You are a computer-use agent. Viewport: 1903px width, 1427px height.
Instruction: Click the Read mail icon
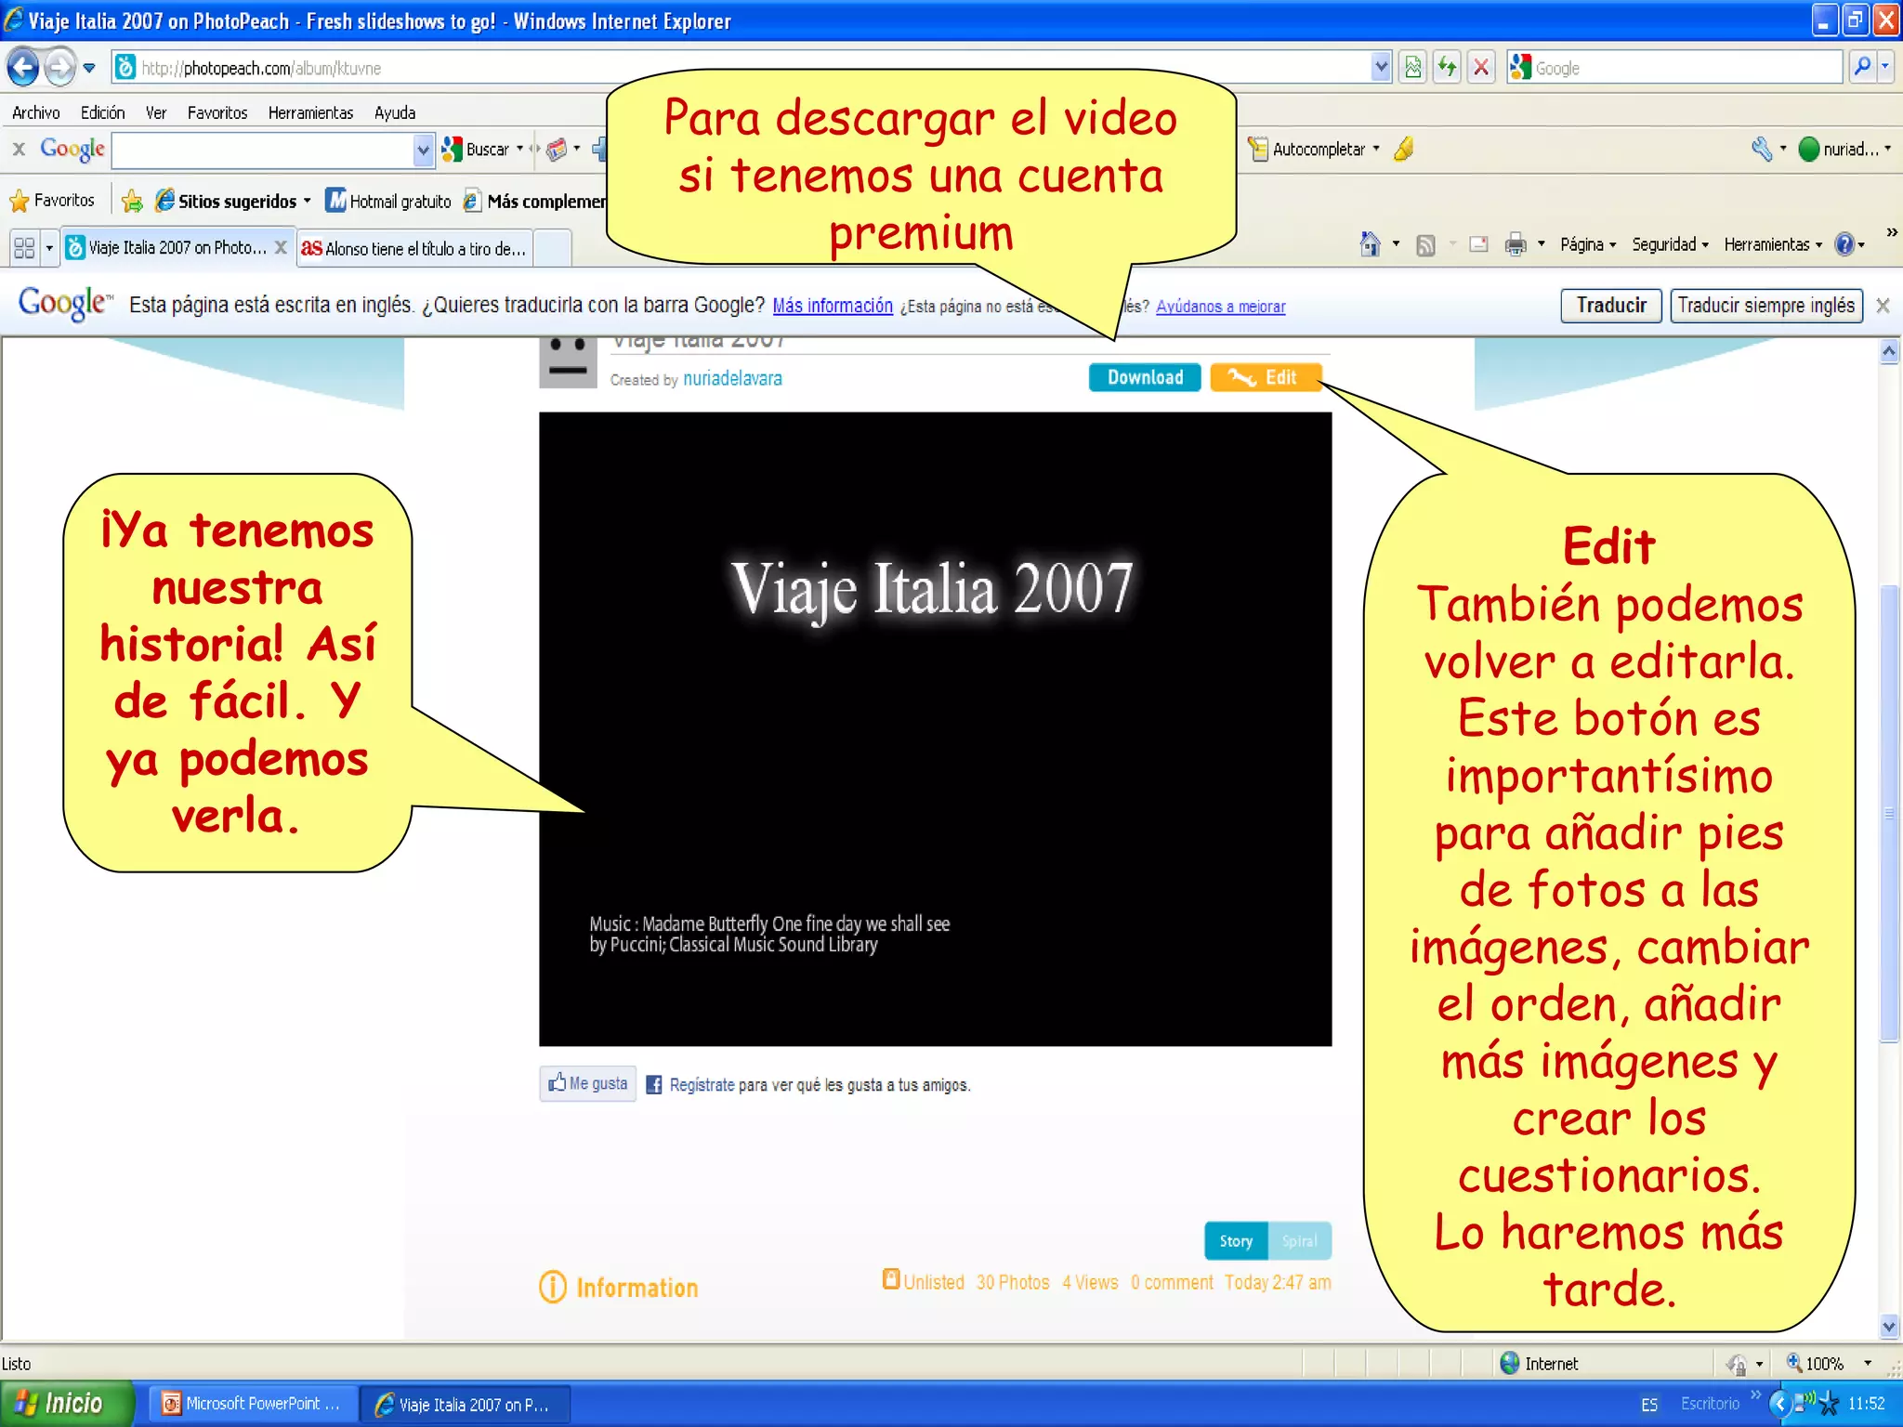[x=1478, y=244]
